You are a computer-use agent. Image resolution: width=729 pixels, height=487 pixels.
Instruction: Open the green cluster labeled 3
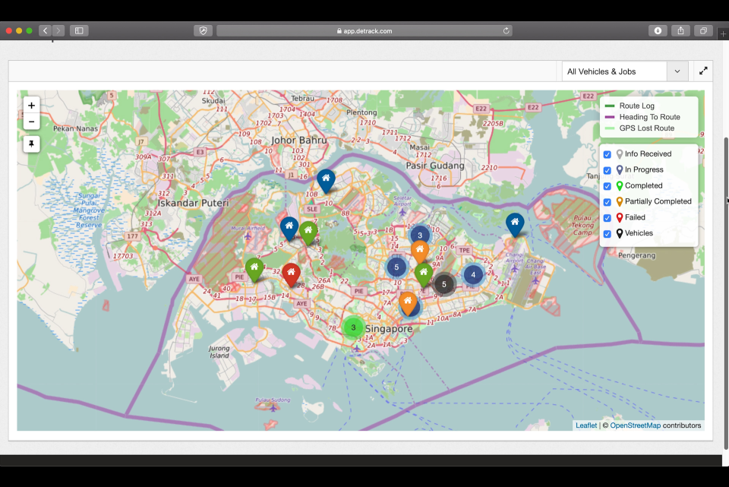point(353,327)
